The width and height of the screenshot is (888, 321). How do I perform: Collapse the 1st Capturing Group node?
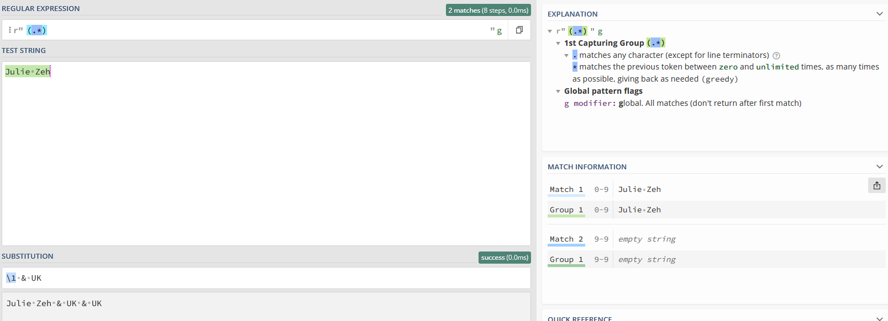click(x=558, y=43)
